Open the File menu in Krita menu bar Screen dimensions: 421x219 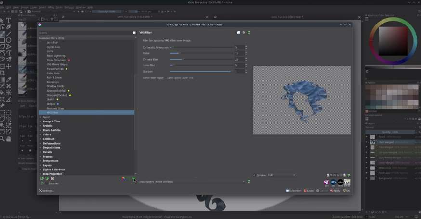point(2,7)
